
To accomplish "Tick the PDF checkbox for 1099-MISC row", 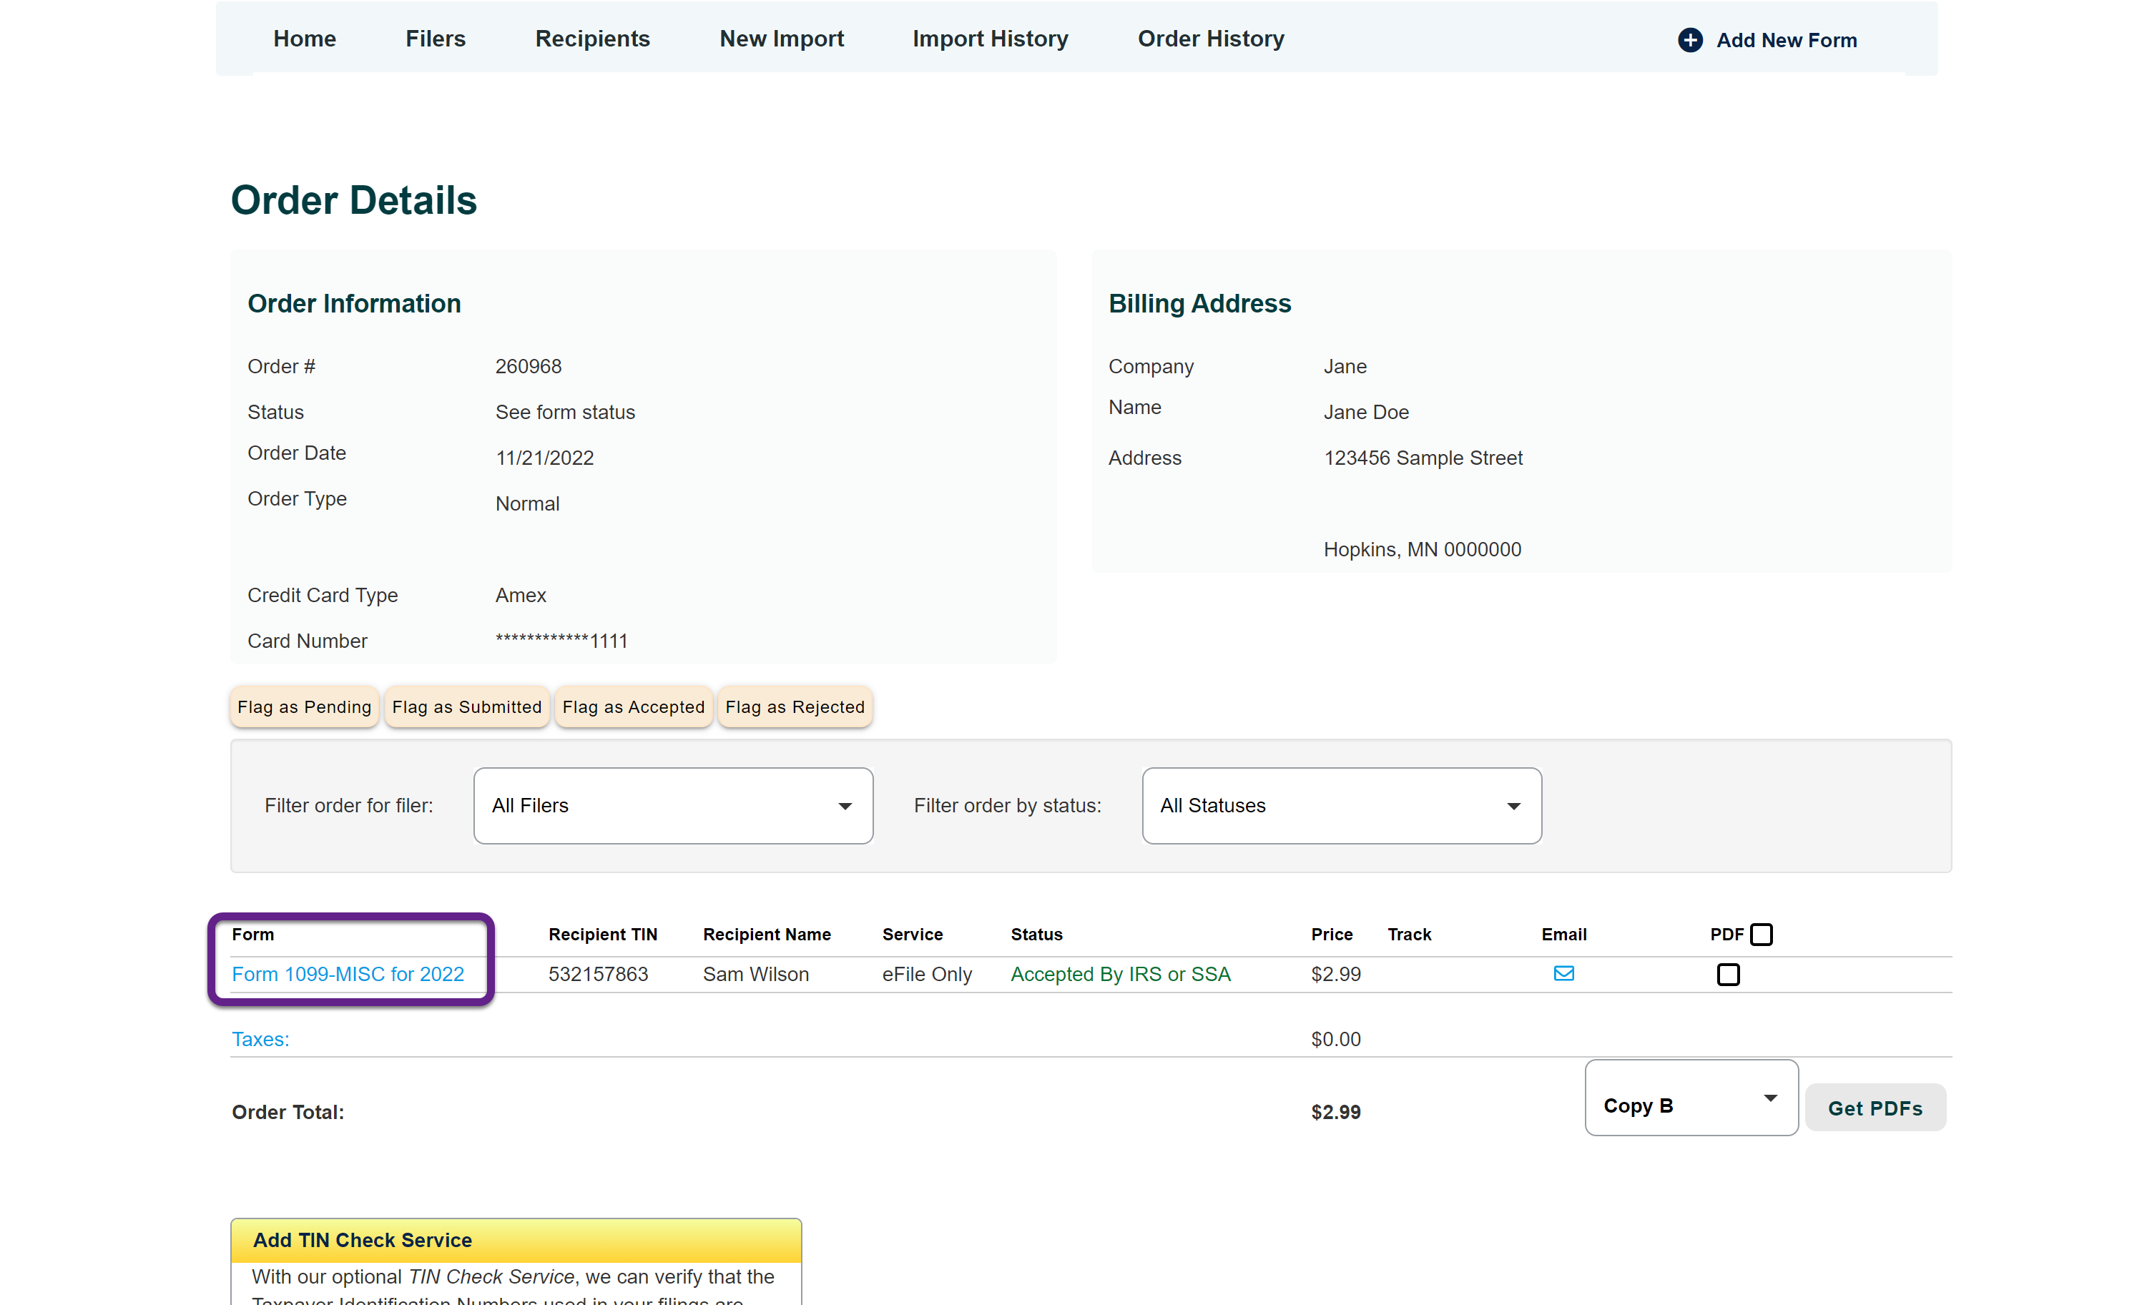I will click(1727, 975).
